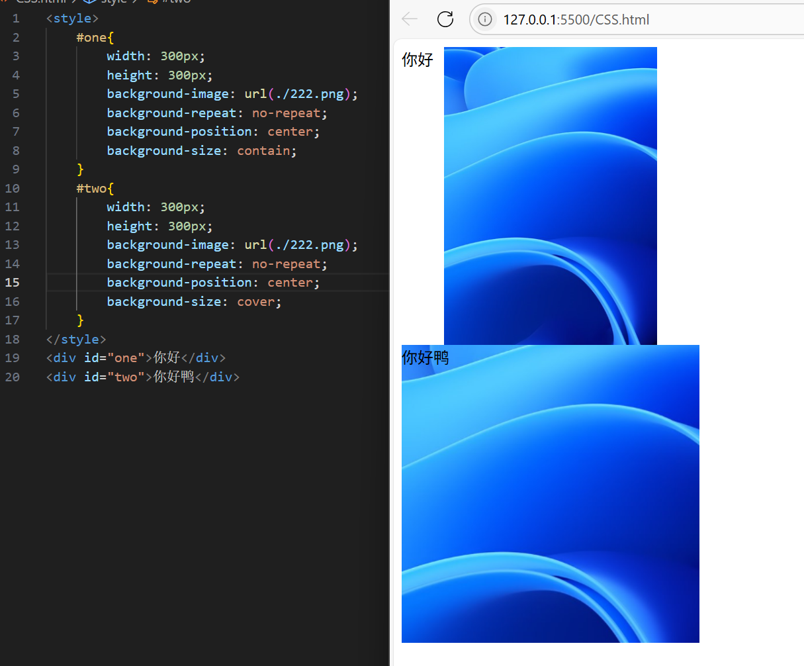Click the 'center' value on line 15

point(290,283)
